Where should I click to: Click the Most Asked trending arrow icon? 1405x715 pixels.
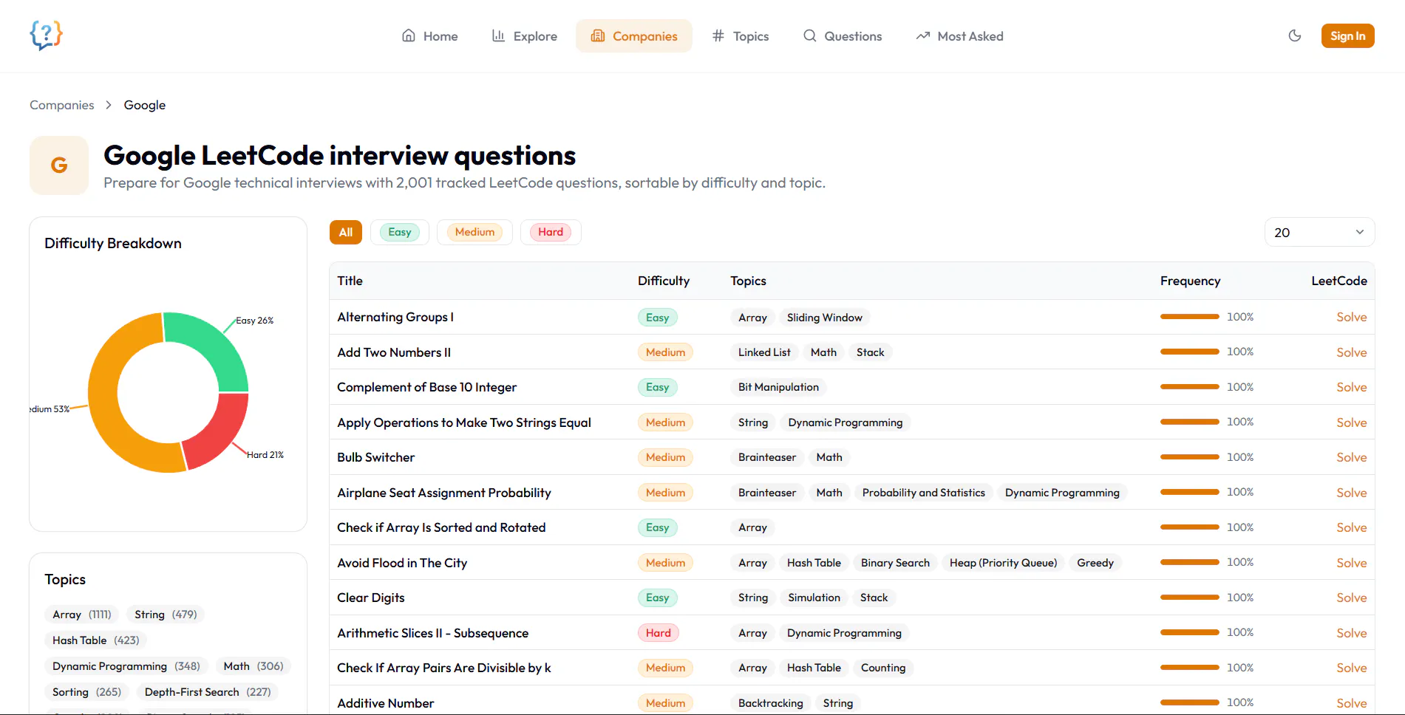pos(922,35)
